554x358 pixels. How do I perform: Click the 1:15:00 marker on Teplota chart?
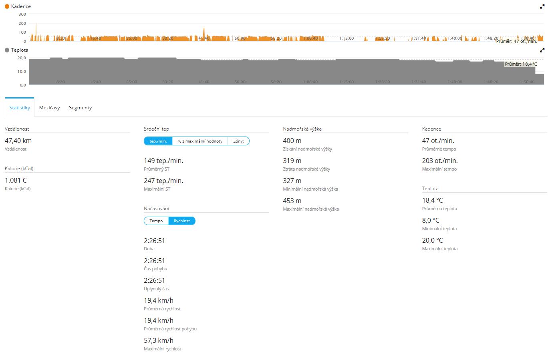tap(347, 82)
